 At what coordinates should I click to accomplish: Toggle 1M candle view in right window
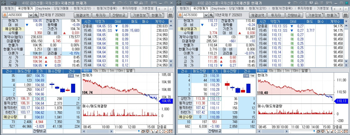coord(252,76)
